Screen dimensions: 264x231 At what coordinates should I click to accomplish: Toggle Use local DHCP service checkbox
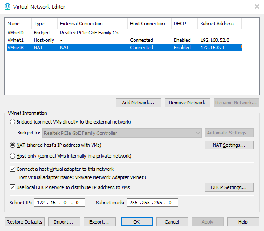click(12, 187)
